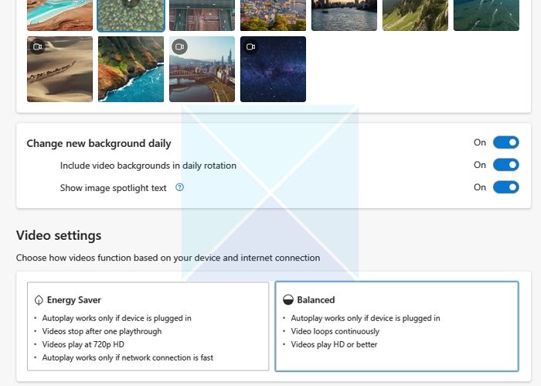Disable Change new background daily toggle

pos(505,142)
